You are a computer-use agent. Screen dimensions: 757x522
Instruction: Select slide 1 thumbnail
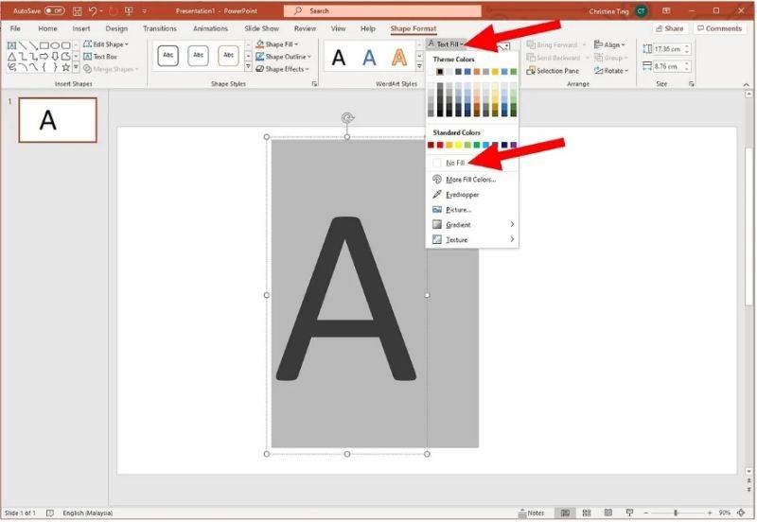pyautogui.click(x=58, y=120)
